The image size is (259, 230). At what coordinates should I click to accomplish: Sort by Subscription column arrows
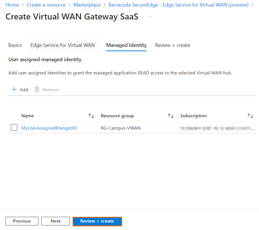pyautogui.click(x=250, y=116)
